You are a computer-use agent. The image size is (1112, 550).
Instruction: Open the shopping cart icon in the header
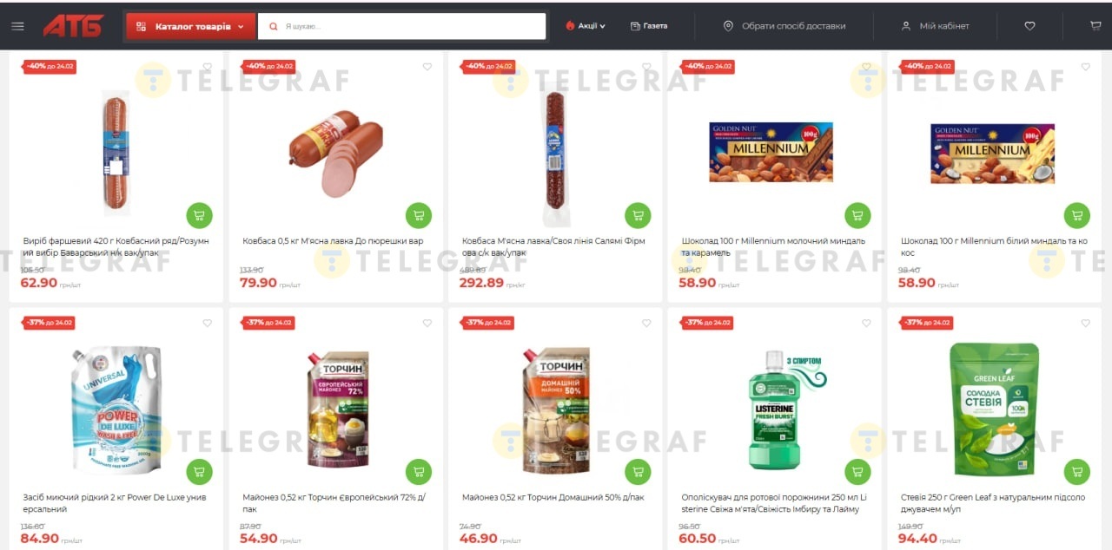click(1095, 26)
